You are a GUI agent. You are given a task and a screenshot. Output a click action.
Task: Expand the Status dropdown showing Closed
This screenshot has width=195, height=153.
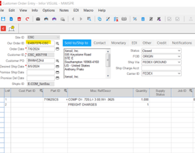point(179,51)
